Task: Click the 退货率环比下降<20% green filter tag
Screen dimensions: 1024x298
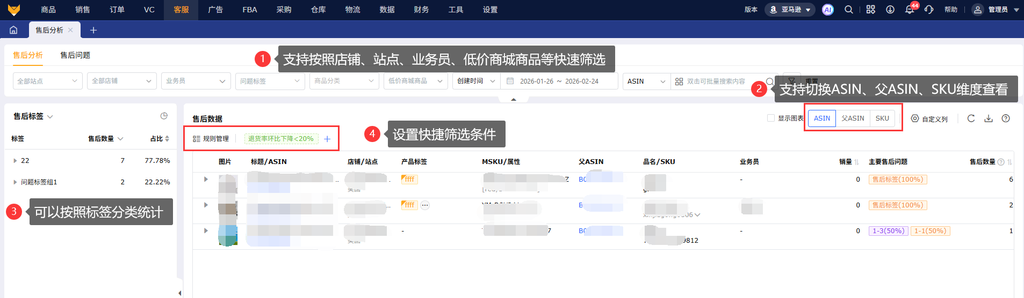Action: (281, 139)
